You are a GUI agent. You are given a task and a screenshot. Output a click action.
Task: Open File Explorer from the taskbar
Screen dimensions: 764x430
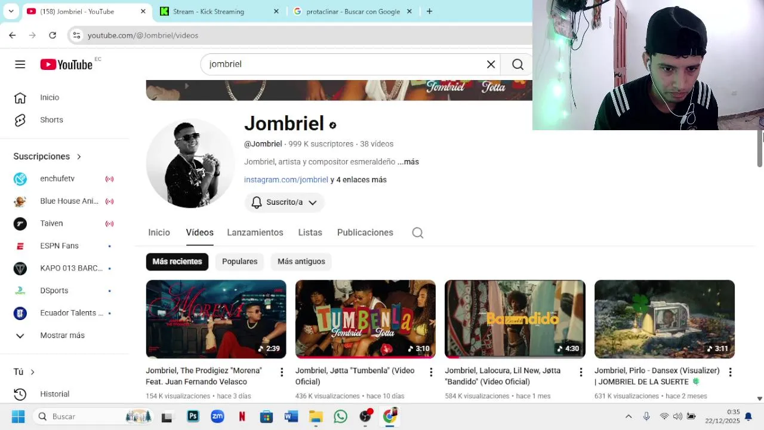pyautogui.click(x=316, y=416)
